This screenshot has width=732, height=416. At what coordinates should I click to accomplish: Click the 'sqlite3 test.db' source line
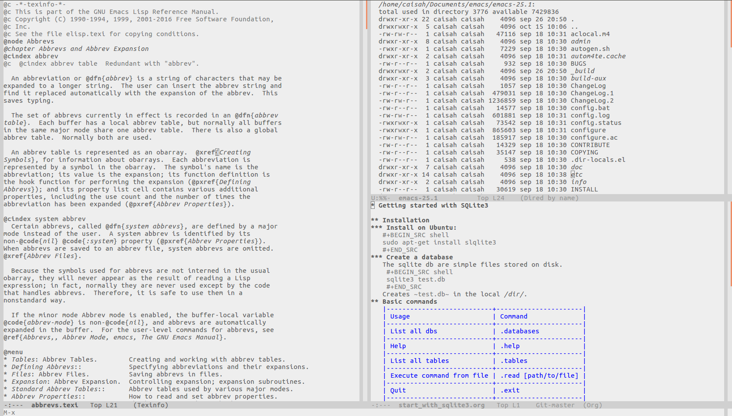416,279
